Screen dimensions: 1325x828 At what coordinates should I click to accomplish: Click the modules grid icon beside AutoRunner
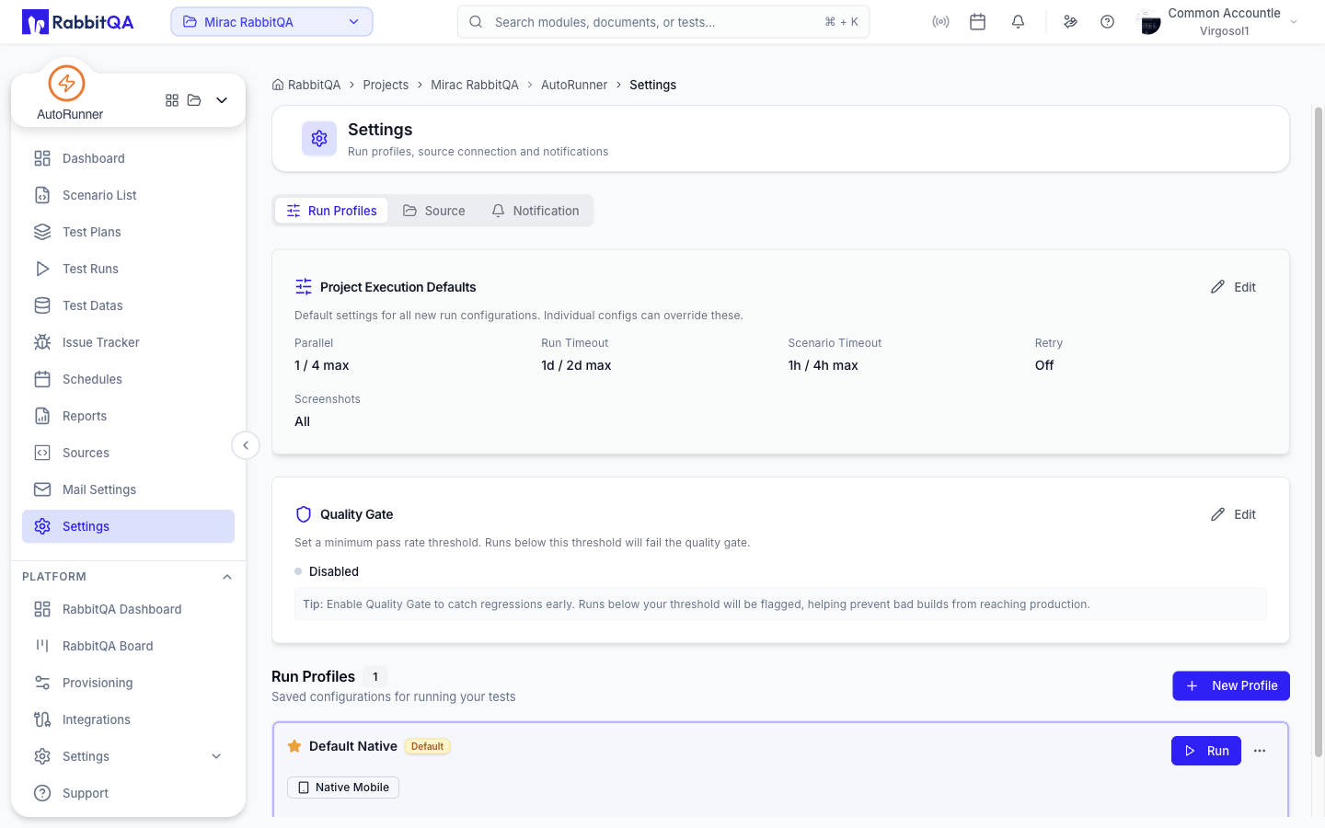[x=172, y=100]
